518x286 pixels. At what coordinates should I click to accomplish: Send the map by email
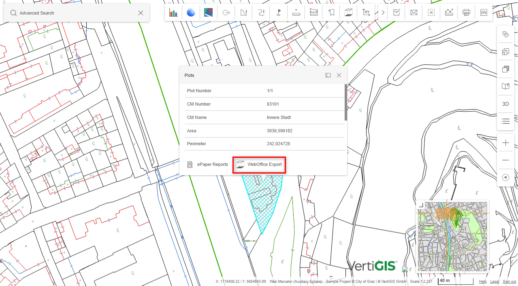[x=414, y=12]
